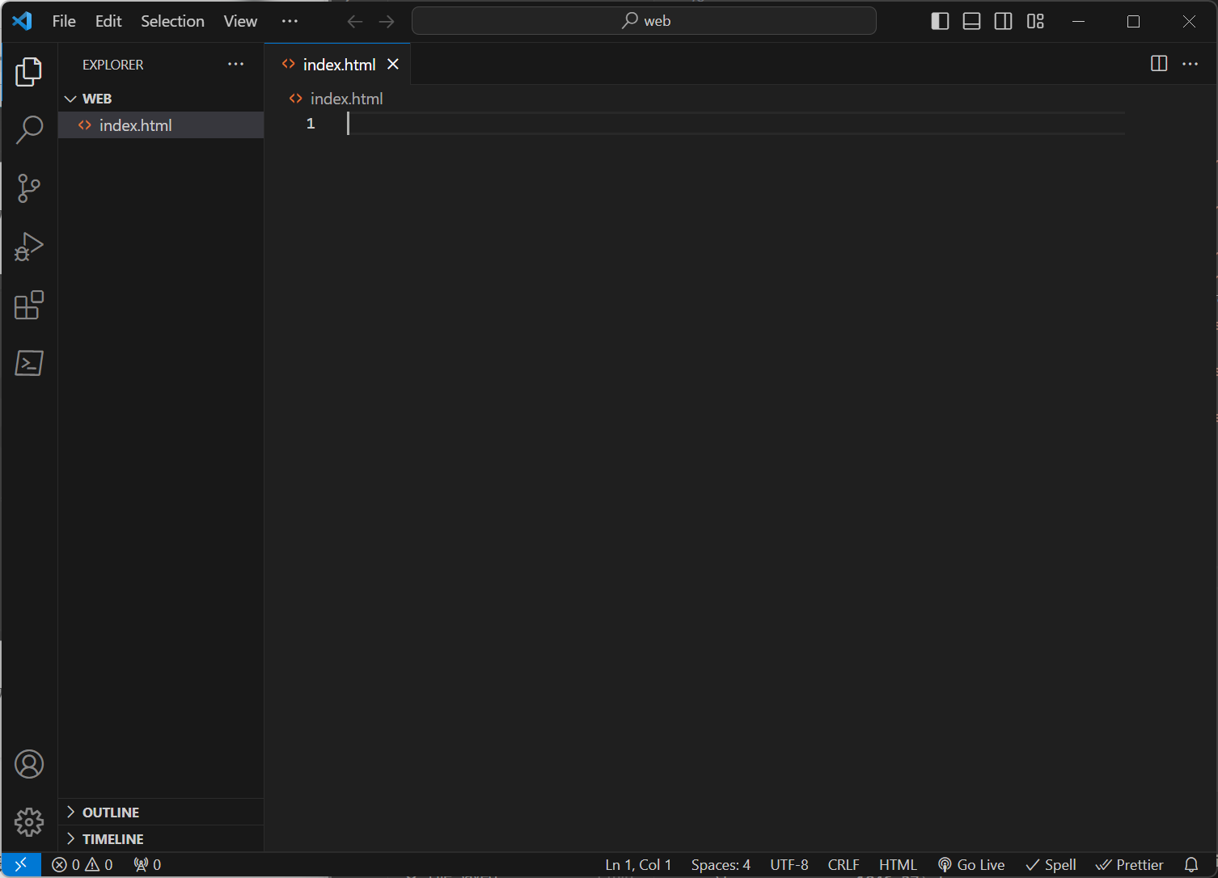Go forward with the right arrow
This screenshot has height=878, width=1218.
[x=387, y=21]
